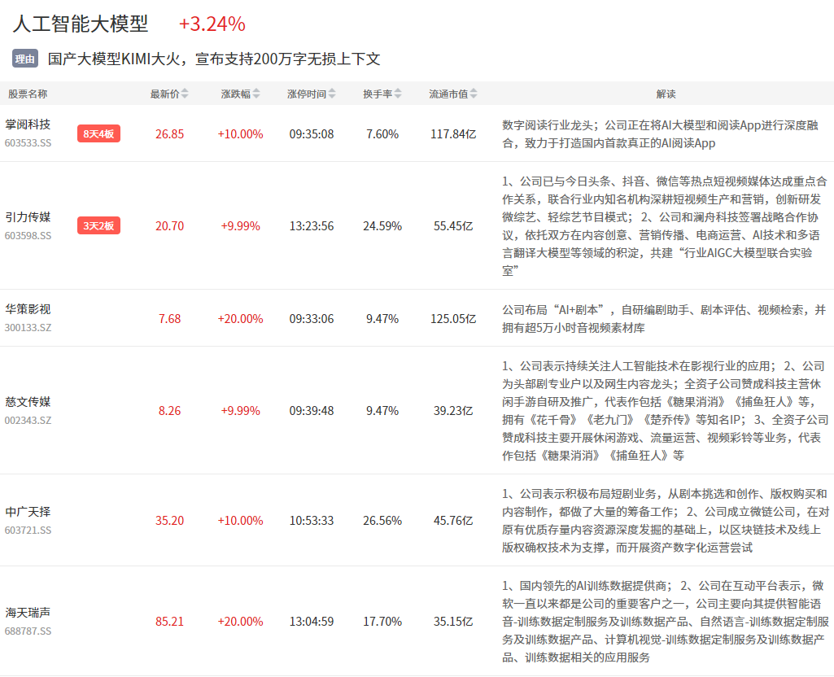Screen dimensions: 834x677
Task: Click the 股票名称 column header
Action: point(28,94)
